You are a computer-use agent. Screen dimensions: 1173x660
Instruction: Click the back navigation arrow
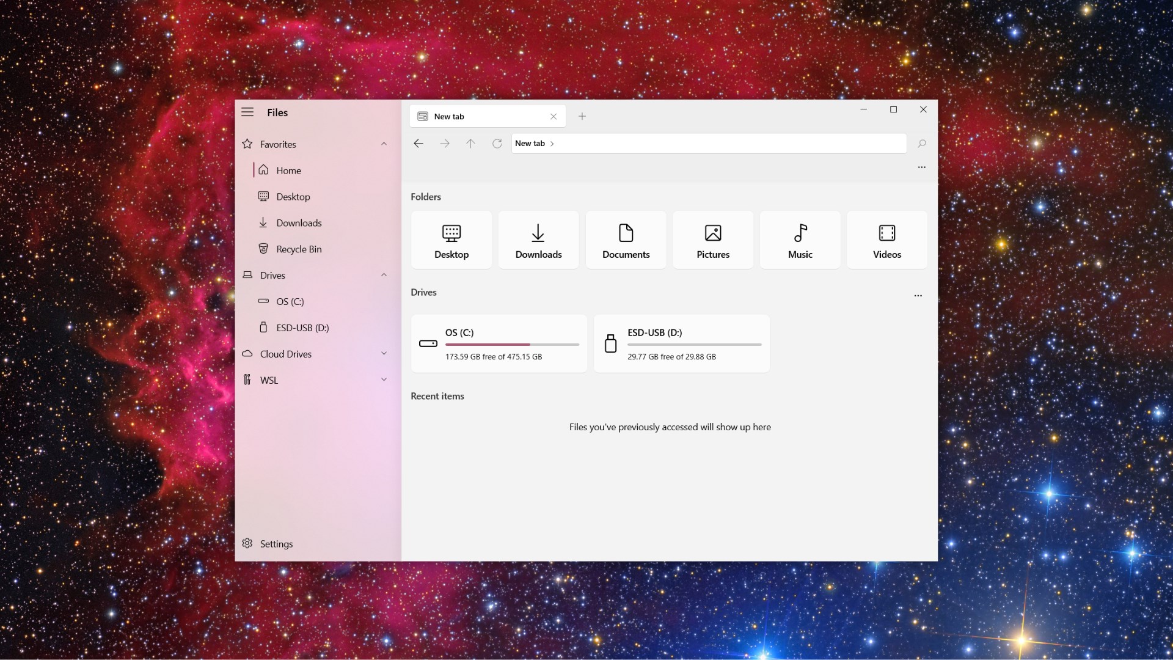tap(418, 143)
